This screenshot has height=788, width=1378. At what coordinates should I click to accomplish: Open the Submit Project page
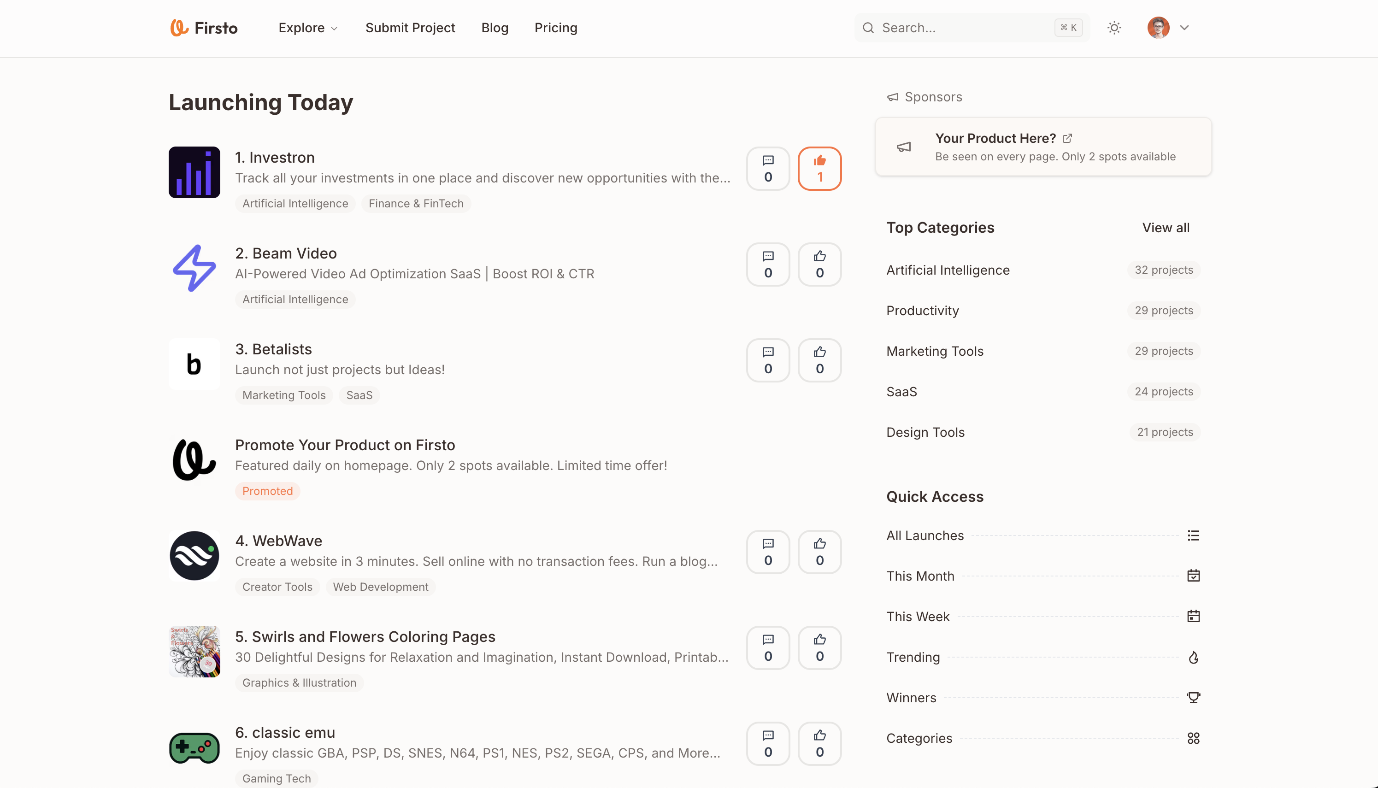pos(410,28)
